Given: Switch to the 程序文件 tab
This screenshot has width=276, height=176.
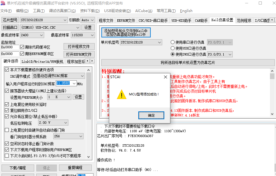Looking at the screenshot, I should 106,21.
